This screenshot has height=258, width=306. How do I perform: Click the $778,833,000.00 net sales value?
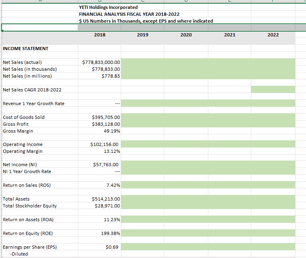[101, 62]
